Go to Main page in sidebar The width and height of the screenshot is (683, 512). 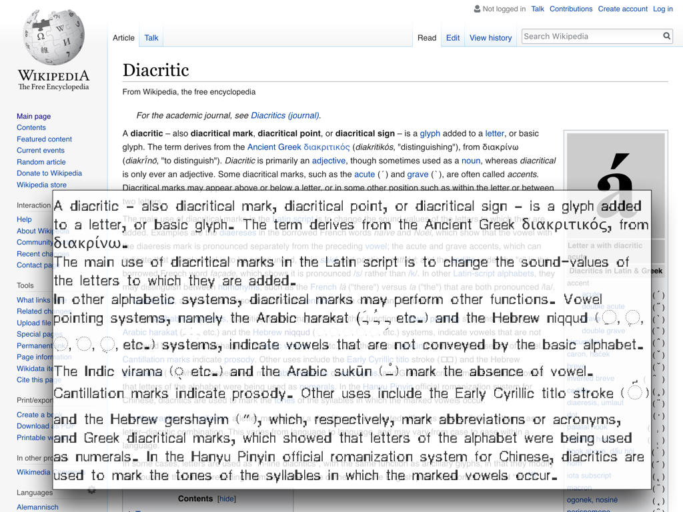33,116
